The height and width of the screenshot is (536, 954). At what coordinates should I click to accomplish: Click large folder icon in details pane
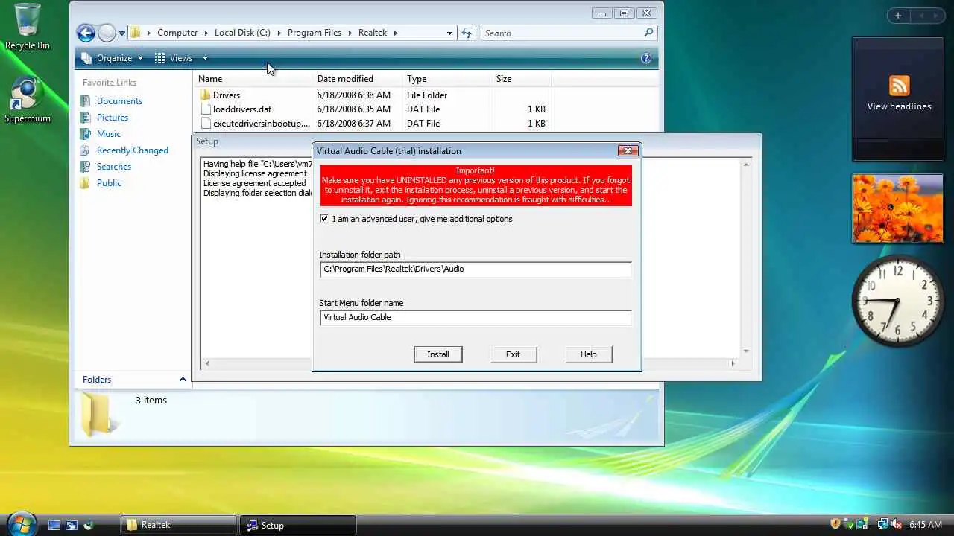(x=97, y=413)
